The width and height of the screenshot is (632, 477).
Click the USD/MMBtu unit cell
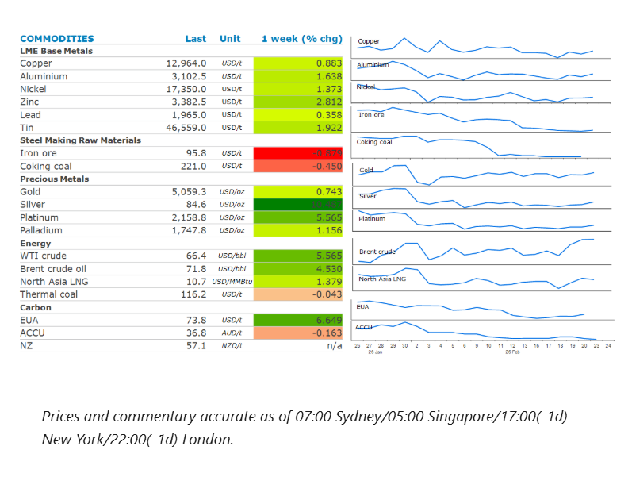point(232,282)
